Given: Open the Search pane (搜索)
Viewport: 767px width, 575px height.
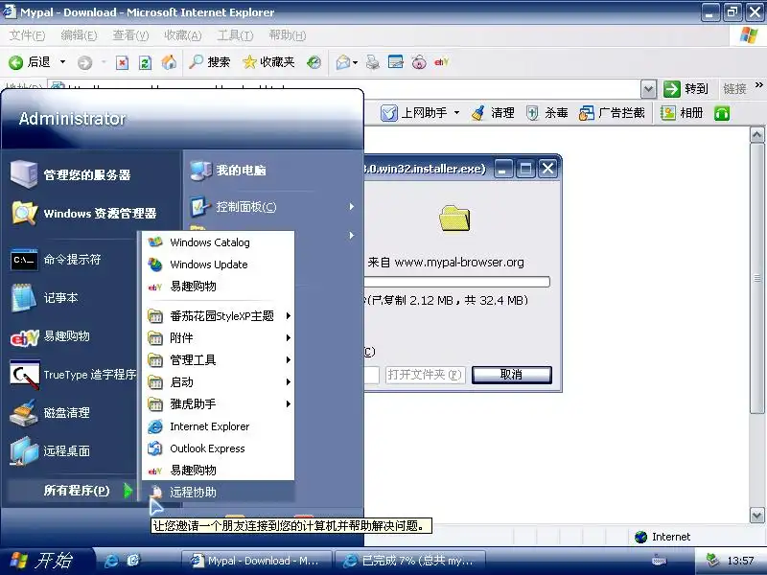Looking at the screenshot, I should click(x=209, y=62).
